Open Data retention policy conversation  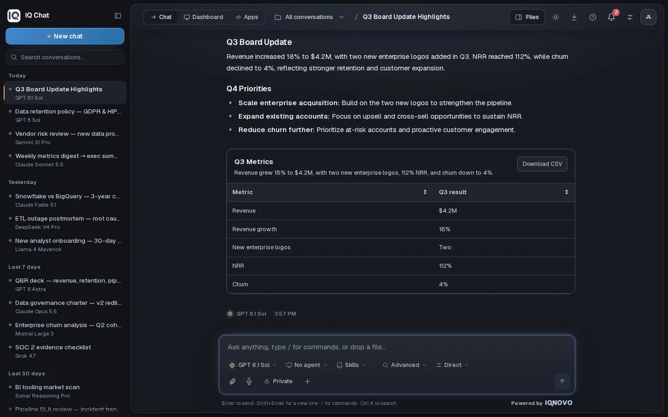[65, 115]
